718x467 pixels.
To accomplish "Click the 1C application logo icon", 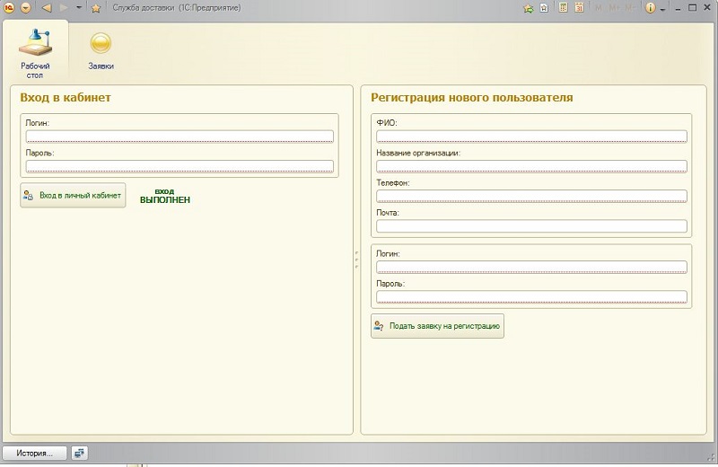I will [9, 8].
